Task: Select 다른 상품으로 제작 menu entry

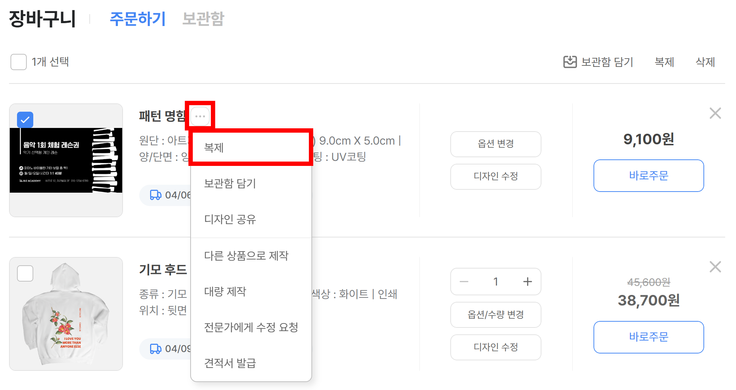Action: coord(246,256)
